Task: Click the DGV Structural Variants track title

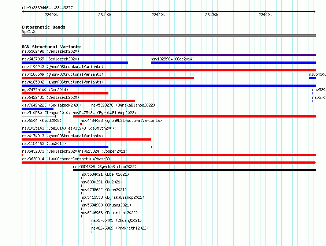Action: click(51, 47)
